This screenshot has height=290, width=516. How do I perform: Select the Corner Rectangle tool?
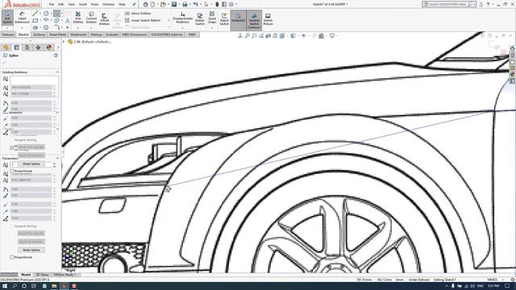[35, 20]
